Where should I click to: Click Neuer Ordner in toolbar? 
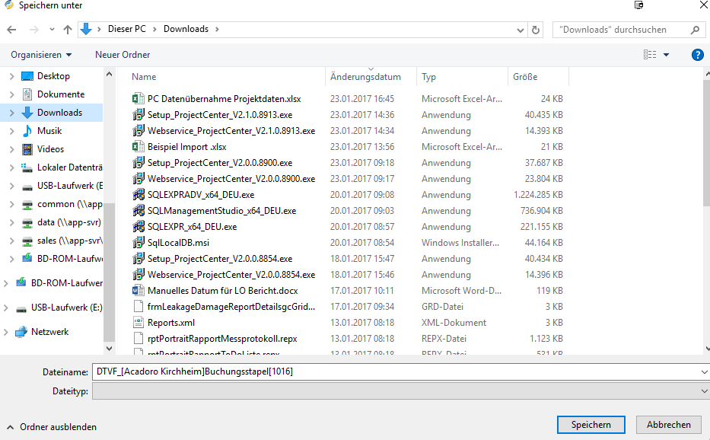tap(123, 55)
